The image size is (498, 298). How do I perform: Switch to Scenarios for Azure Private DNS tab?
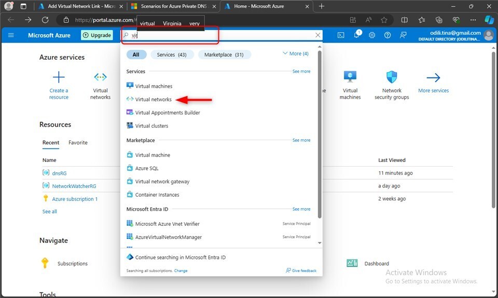[x=174, y=6]
